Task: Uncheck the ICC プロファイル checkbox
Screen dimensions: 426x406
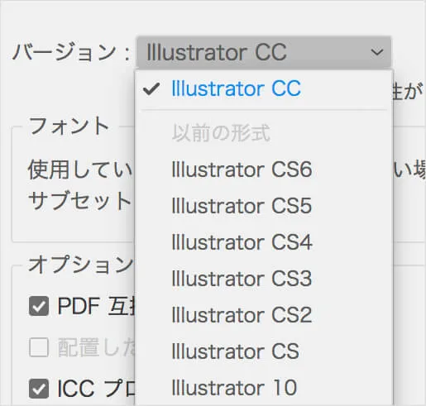Action: (x=39, y=389)
